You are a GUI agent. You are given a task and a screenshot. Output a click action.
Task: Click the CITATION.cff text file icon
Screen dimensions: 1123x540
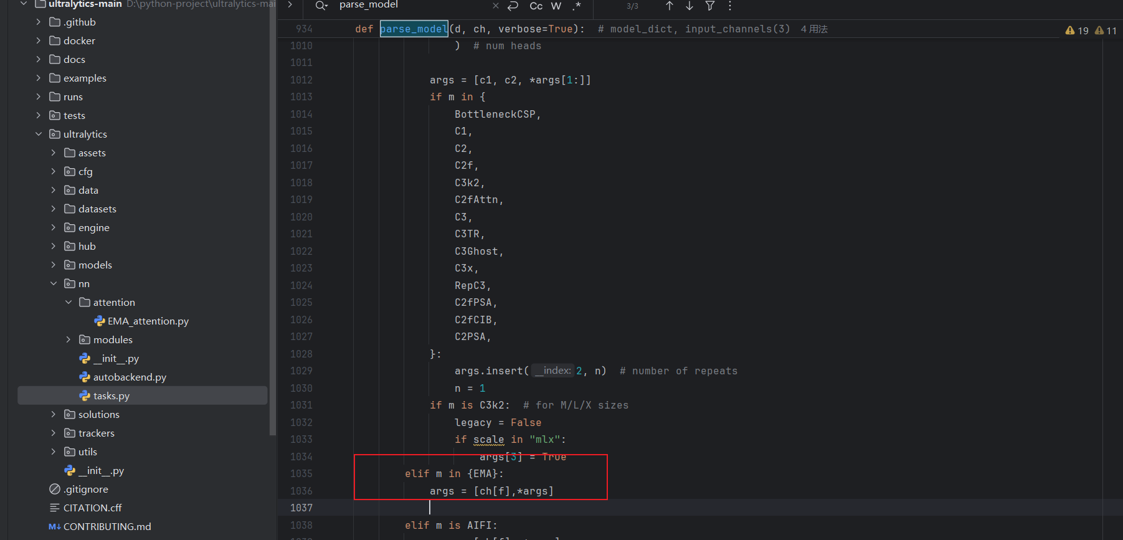tap(55, 508)
